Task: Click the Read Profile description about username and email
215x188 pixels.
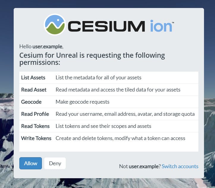Action: [x=125, y=114]
